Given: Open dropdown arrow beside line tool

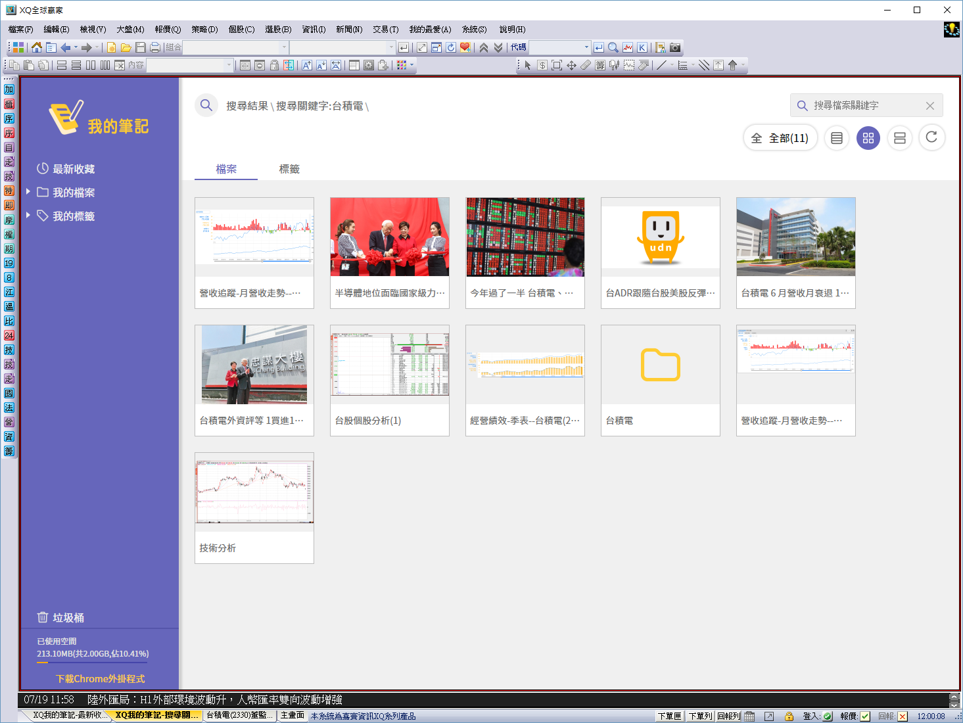Looking at the screenshot, I should [672, 65].
